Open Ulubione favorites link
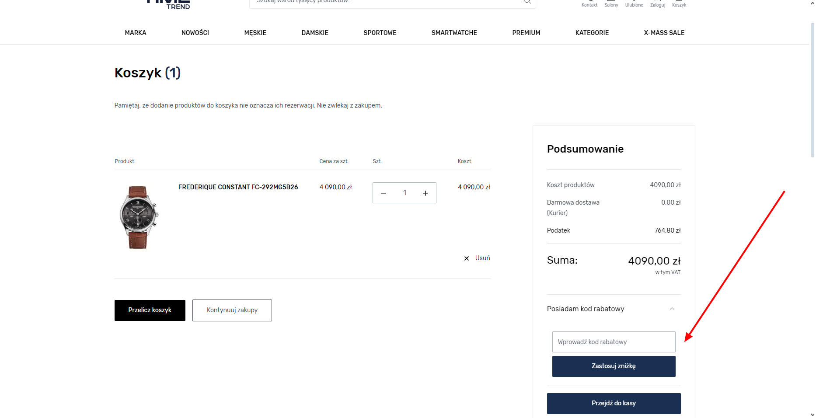 [634, 4]
